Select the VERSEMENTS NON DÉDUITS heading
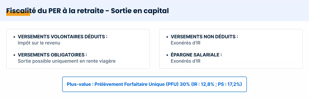The width and height of the screenshot is (309, 100). [x=204, y=37]
